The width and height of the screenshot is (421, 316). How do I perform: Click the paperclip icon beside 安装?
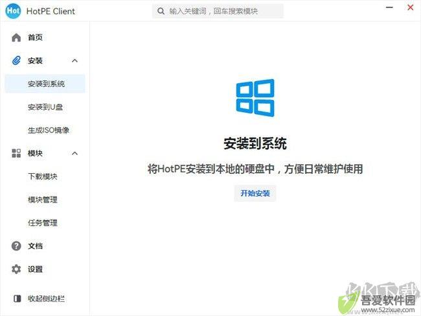point(16,60)
